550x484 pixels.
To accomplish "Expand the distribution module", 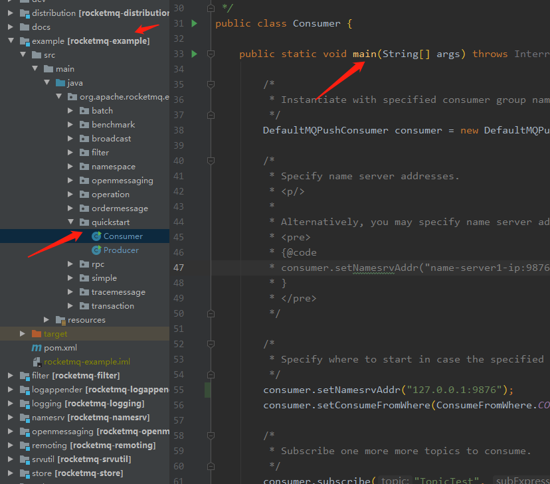I will coord(11,13).
